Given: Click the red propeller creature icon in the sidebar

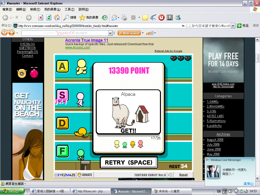Looking at the screenshot, I should click(34, 72).
